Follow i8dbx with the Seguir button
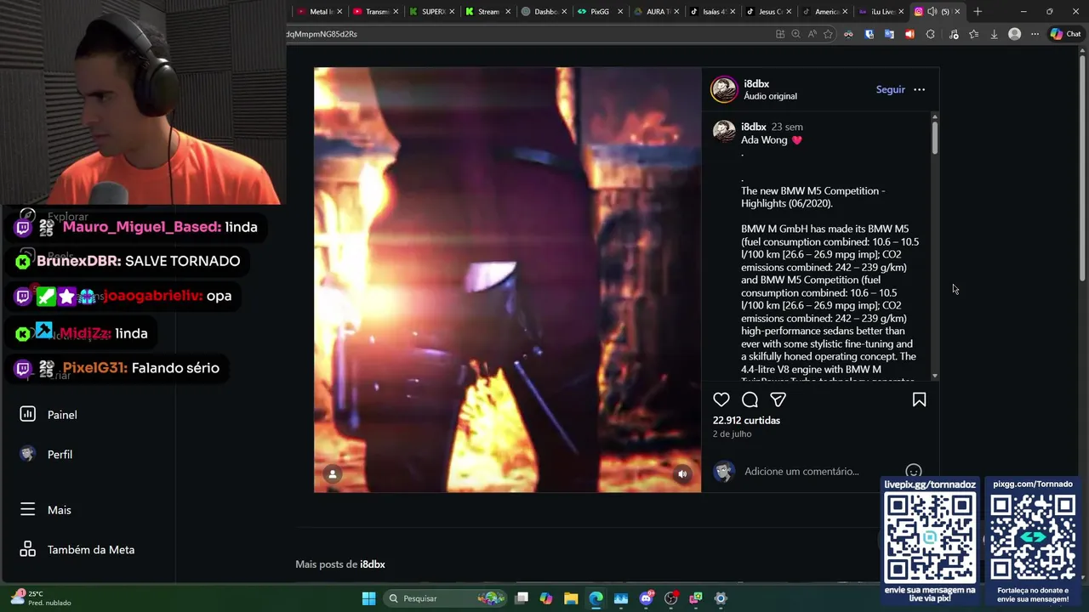1089x612 pixels. pos(890,89)
